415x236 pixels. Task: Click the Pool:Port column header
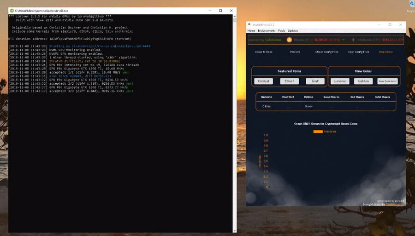pyautogui.click(x=288, y=97)
